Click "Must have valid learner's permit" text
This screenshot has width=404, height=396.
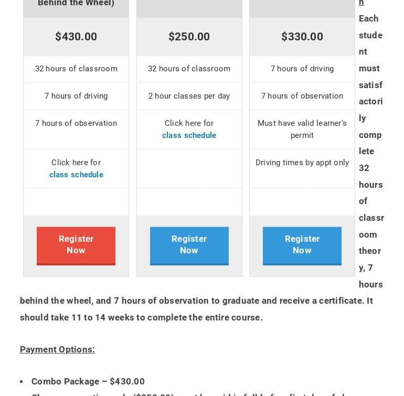click(302, 129)
